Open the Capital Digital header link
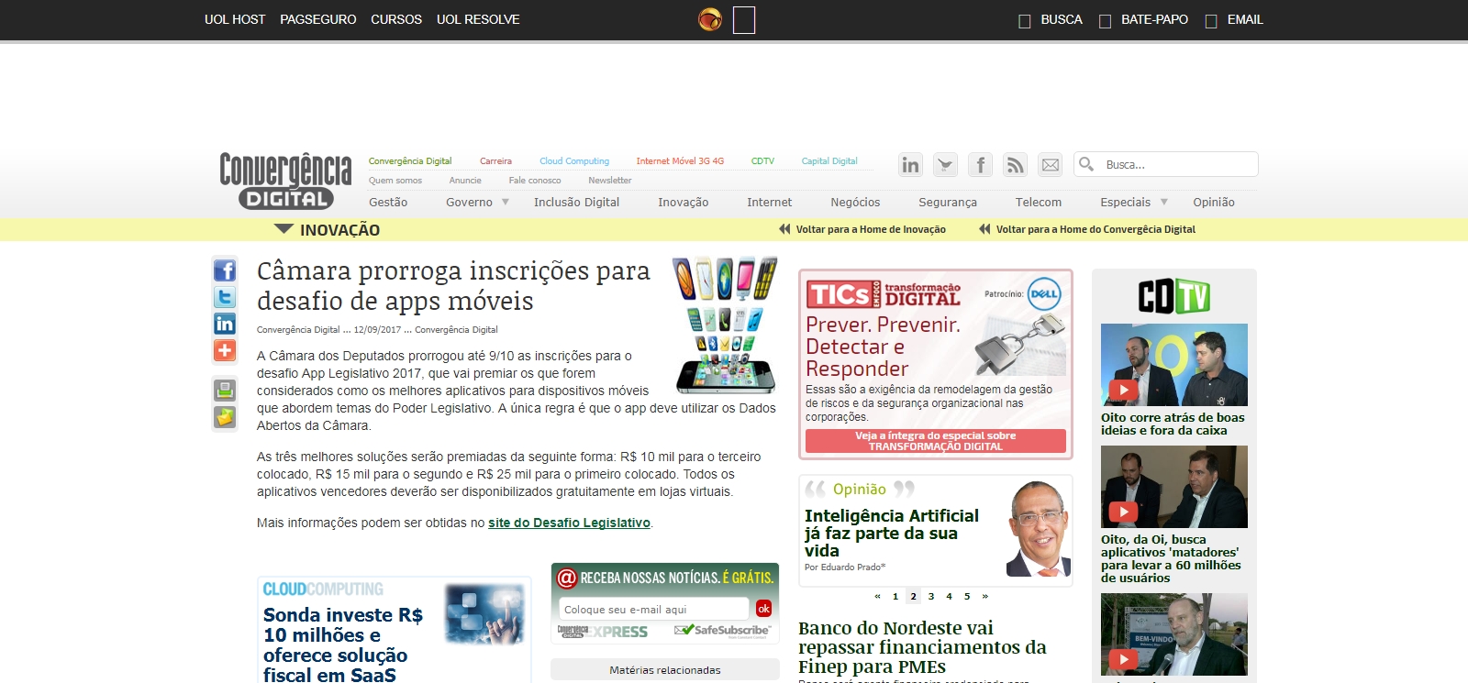 829,160
